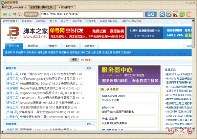The image size is (197, 139).
Task: Select the 软件下载 - 脚本之家 browser tab
Action: click(x=42, y=8)
